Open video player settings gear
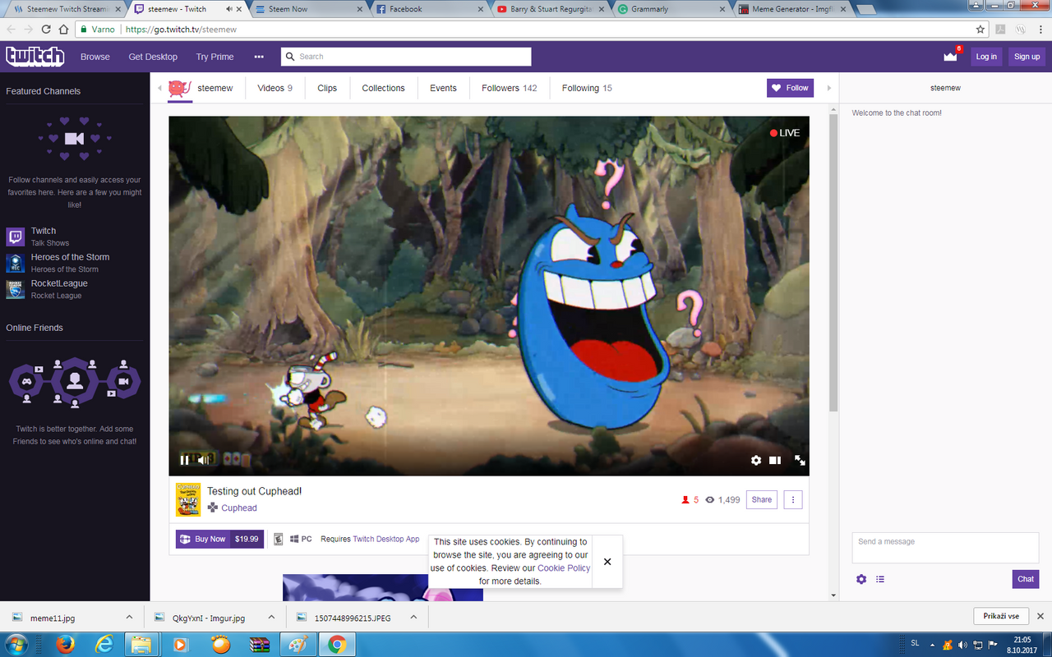This screenshot has height=657, width=1052. [756, 461]
